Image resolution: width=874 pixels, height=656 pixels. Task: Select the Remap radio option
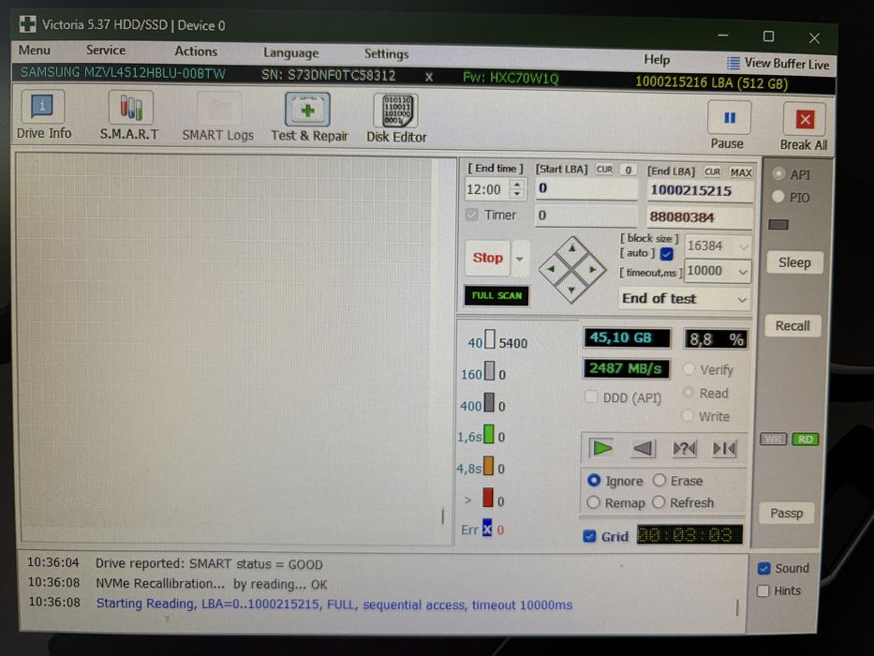[593, 502]
